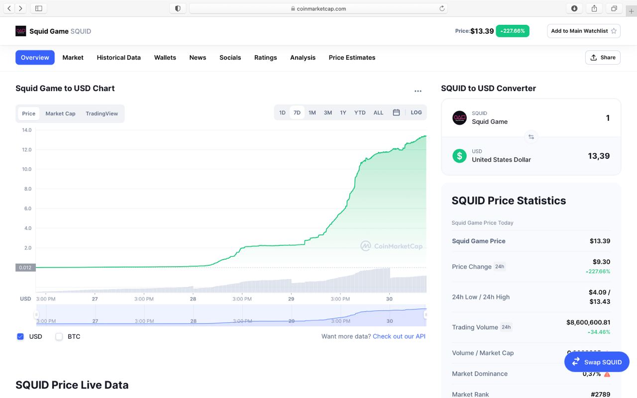Click the $9.30 price change value
Screen dimensions: 637x398
pos(601,262)
